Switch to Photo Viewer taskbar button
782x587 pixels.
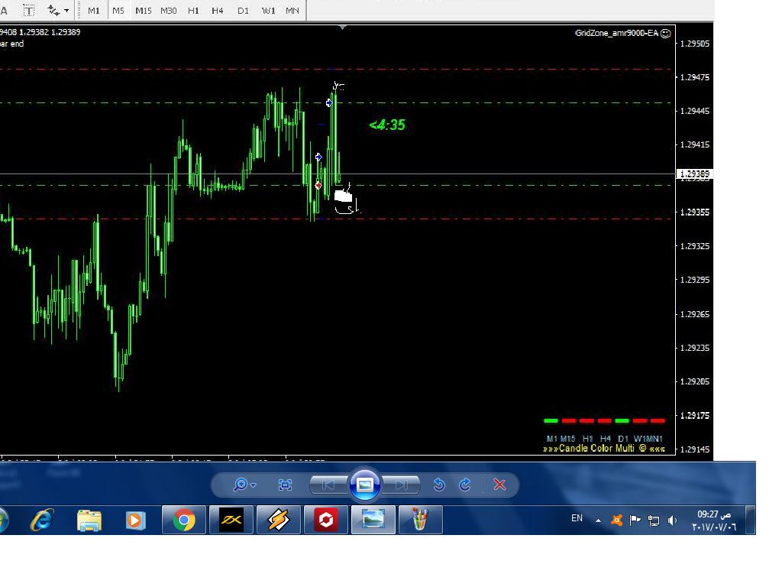373,520
